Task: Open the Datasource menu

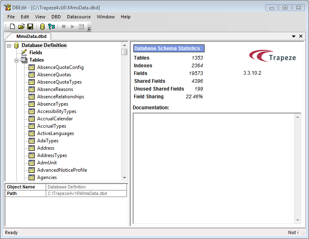Action: click(x=79, y=17)
